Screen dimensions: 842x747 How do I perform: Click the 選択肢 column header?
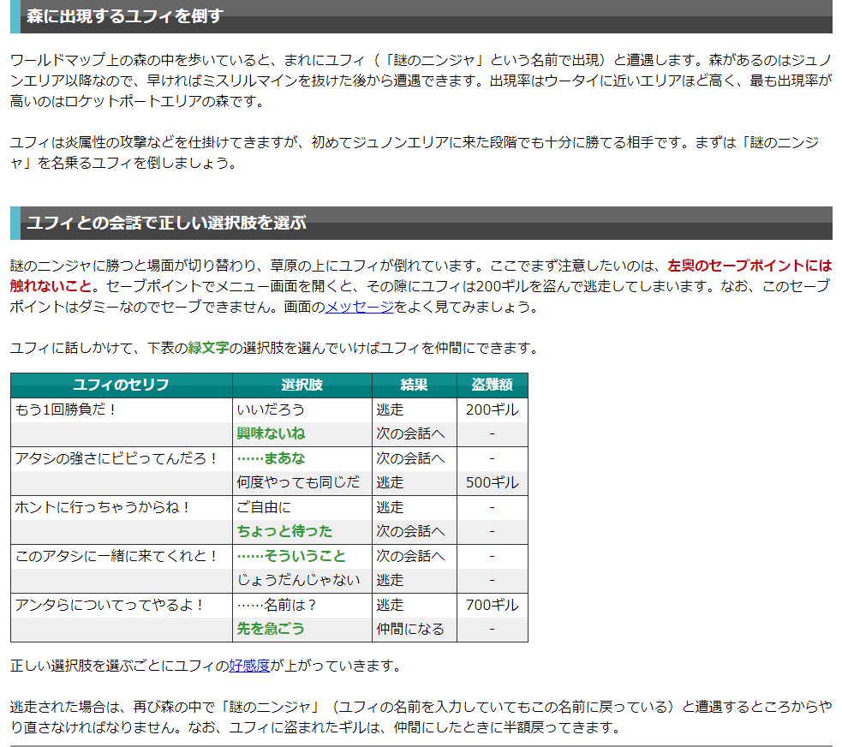(302, 385)
